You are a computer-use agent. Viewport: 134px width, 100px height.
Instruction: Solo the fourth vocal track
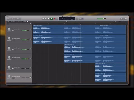click(x=14, y=59)
